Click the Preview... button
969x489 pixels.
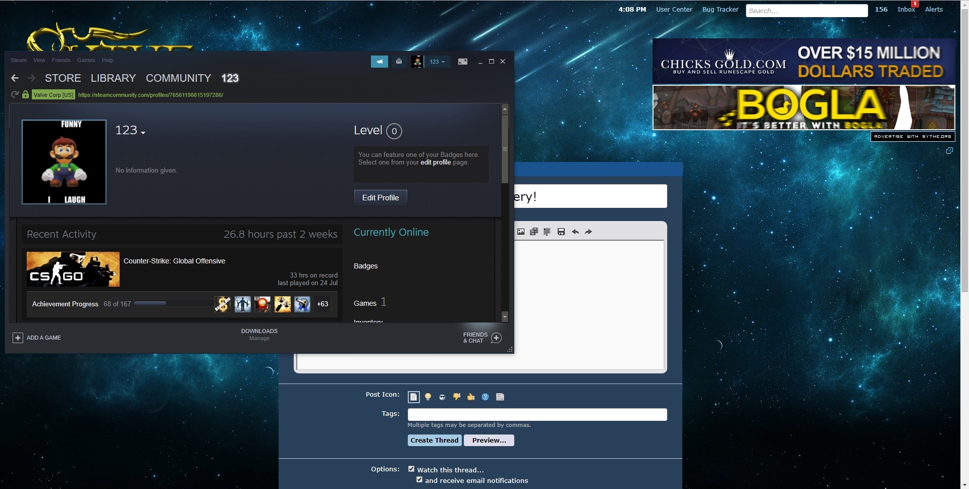pos(489,441)
